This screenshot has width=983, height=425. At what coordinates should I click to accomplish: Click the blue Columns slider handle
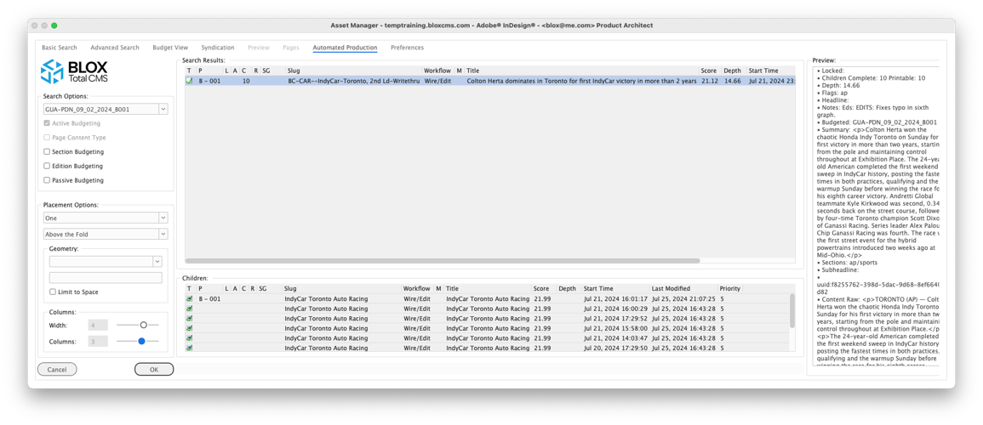coord(141,341)
